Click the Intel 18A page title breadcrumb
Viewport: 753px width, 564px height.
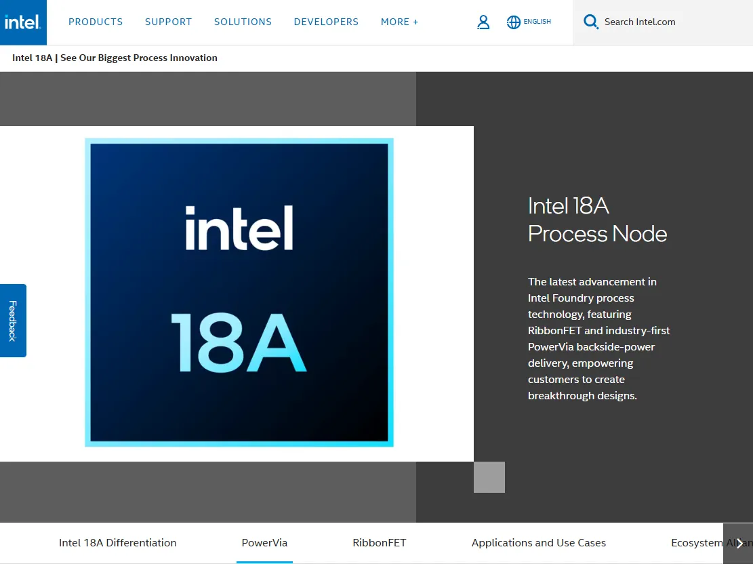(x=115, y=58)
